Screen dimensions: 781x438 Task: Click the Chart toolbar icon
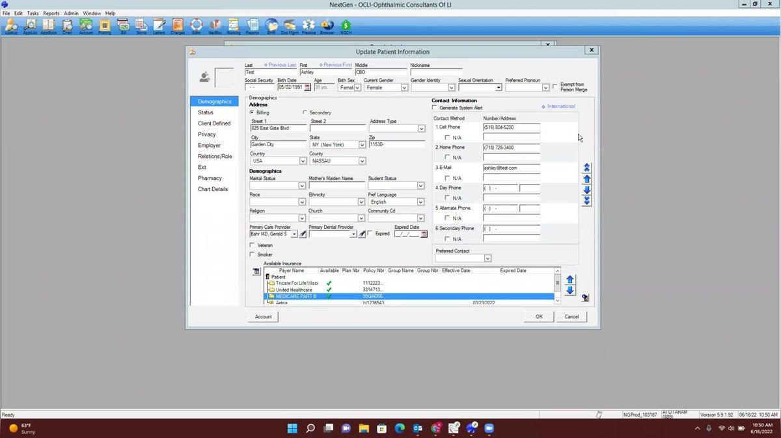point(67,26)
